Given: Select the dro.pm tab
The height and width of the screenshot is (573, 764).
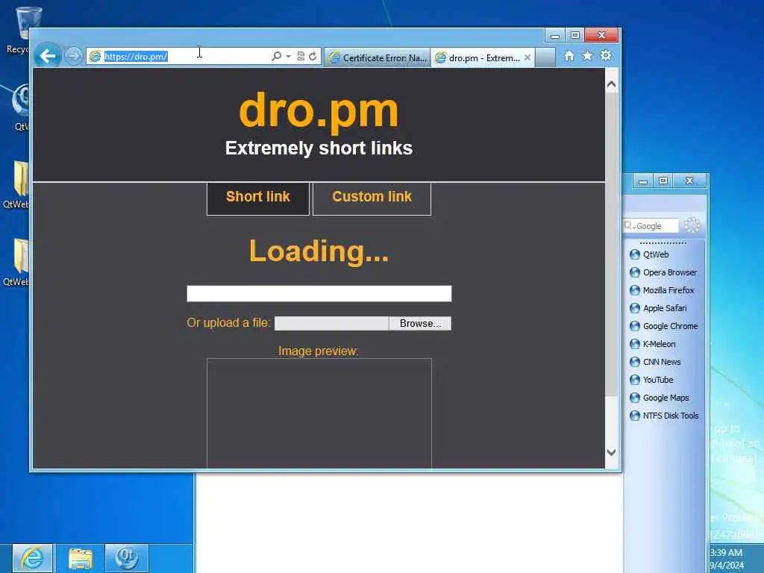Looking at the screenshot, I should (477, 57).
